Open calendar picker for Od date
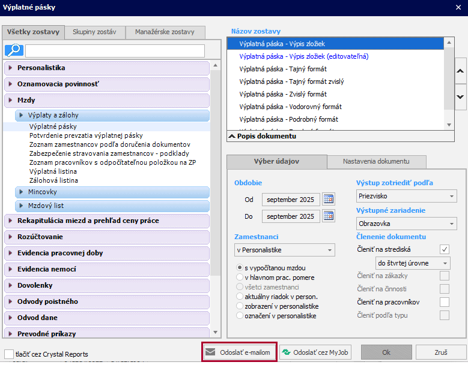The image size is (468, 368). 328,199
